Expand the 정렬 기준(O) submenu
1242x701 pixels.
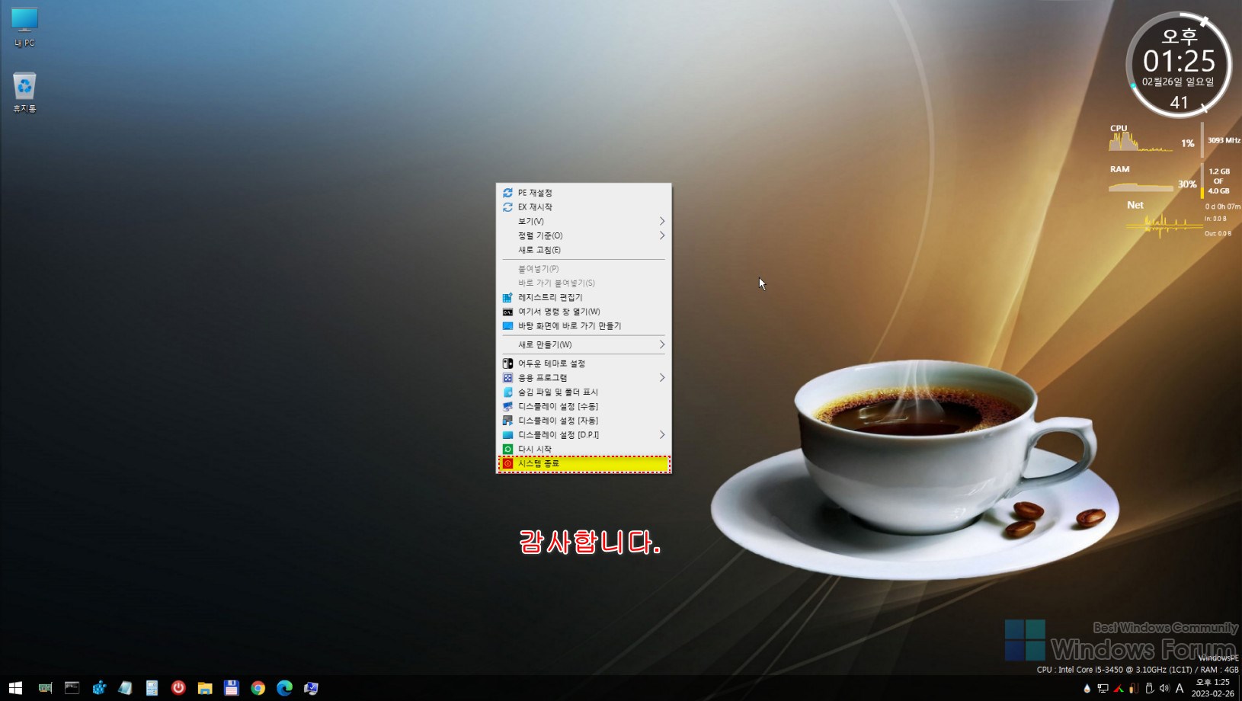click(x=584, y=235)
